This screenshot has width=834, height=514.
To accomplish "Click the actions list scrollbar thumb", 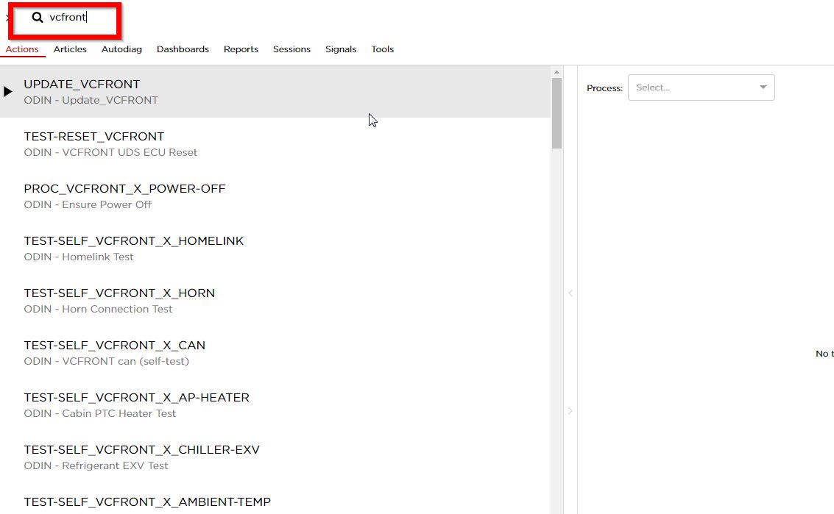I will click(557, 113).
